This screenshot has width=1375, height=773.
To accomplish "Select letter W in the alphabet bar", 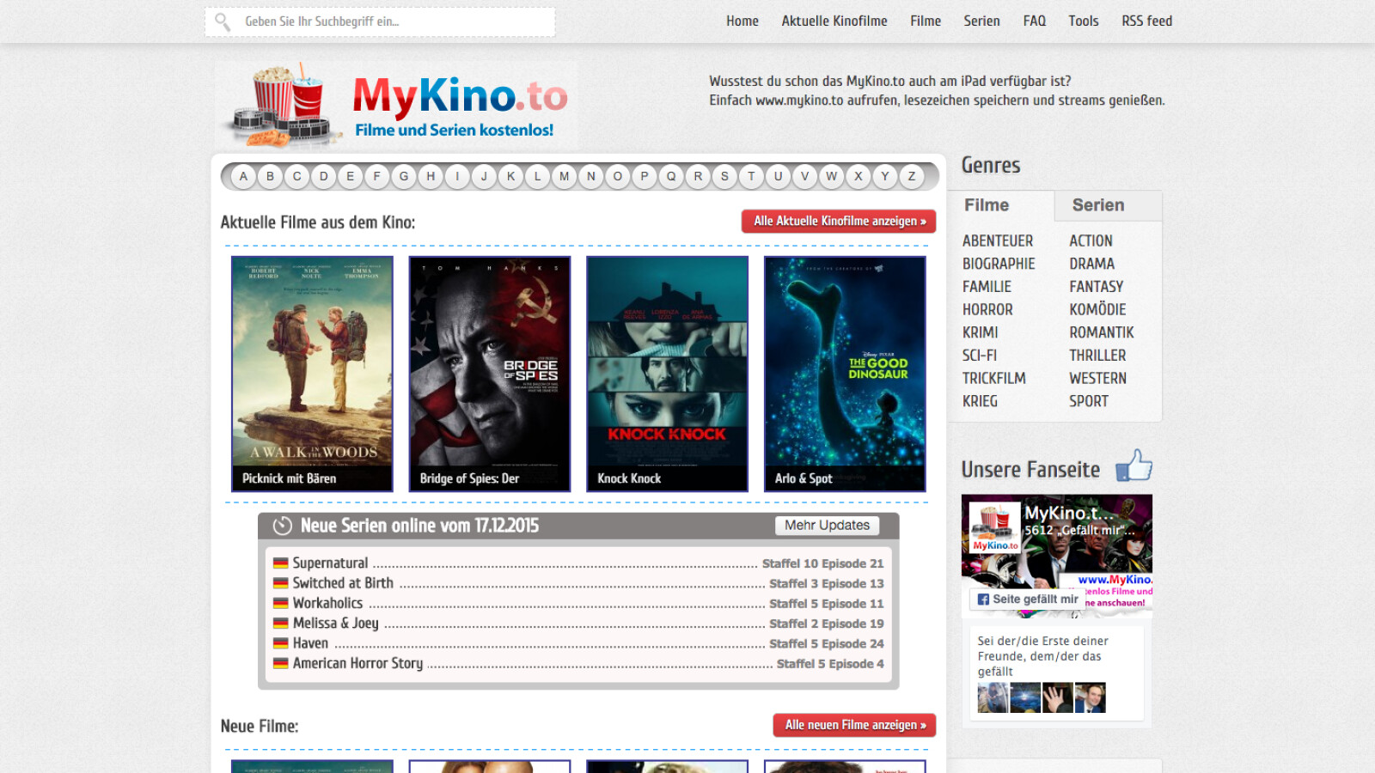I will click(x=831, y=176).
